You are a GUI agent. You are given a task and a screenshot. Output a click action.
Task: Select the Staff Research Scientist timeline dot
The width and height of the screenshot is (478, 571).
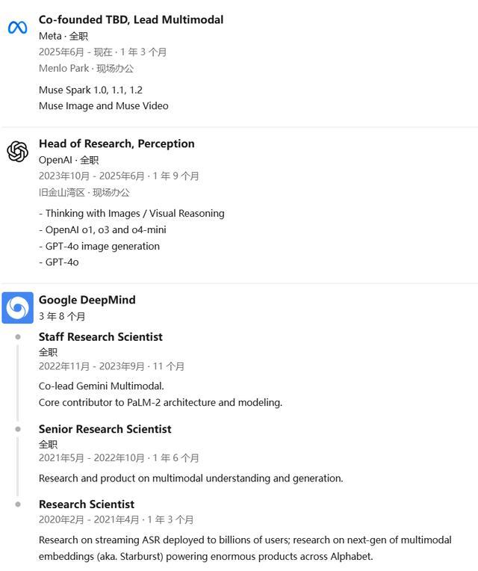(18, 337)
